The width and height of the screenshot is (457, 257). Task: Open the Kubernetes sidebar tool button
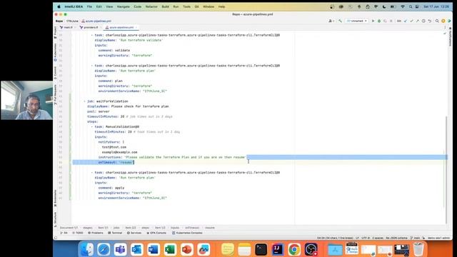[x=55, y=52]
